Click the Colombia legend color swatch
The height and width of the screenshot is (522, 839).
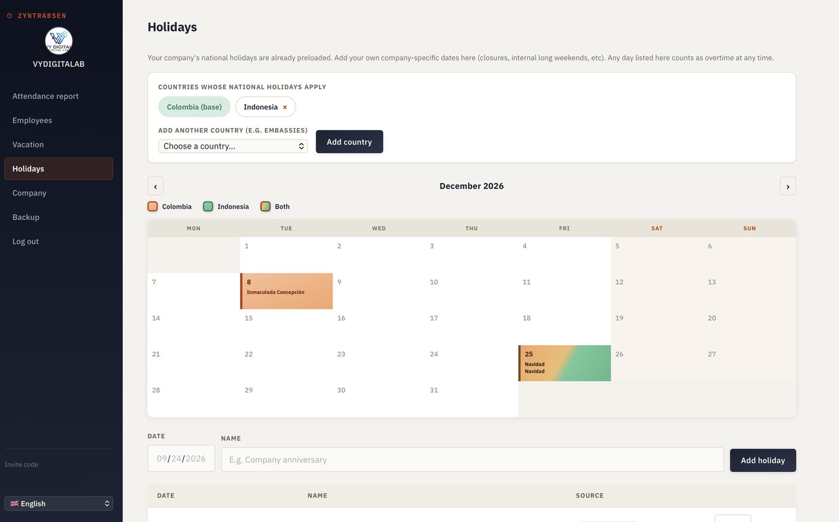153,206
